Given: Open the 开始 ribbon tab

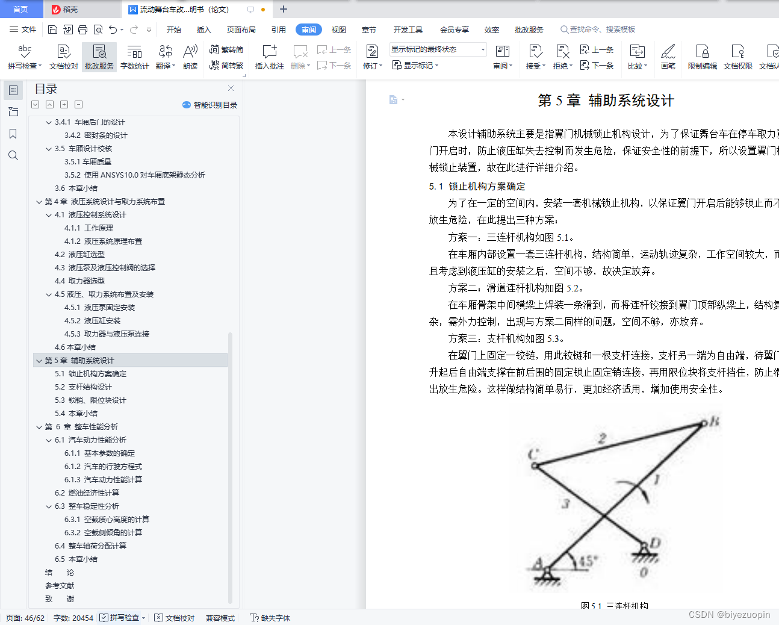Looking at the screenshot, I should pos(174,30).
